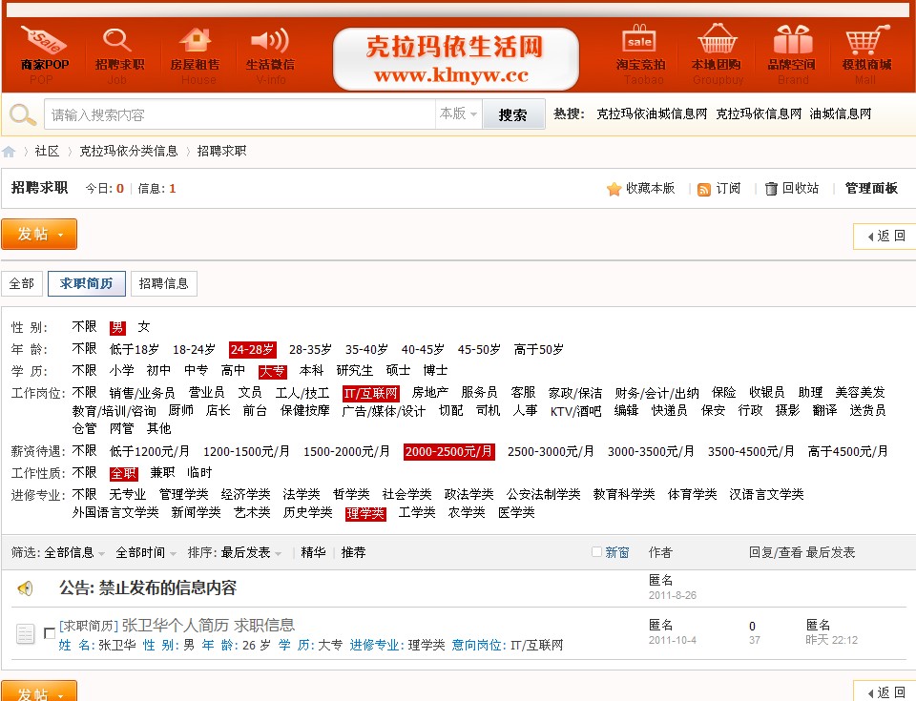Open the 本地团购 basket icon
Screen dimensions: 916x701
point(717,41)
